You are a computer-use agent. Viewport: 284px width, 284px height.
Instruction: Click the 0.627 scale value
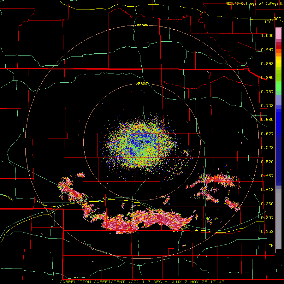point(267,134)
